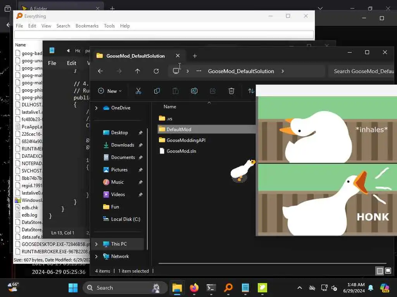Open Music in navigation pane
The height and width of the screenshot is (297, 397).
(x=117, y=182)
